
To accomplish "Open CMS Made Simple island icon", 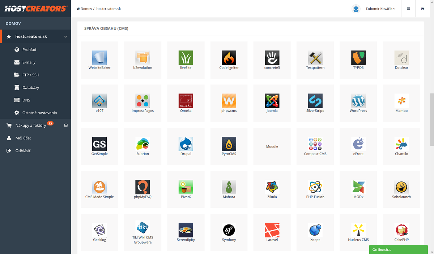I will (x=99, y=187).
